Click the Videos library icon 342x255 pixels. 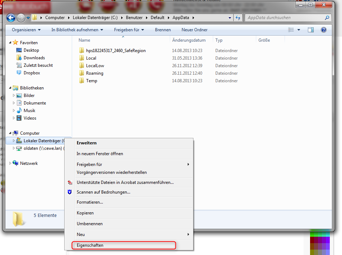click(19, 118)
